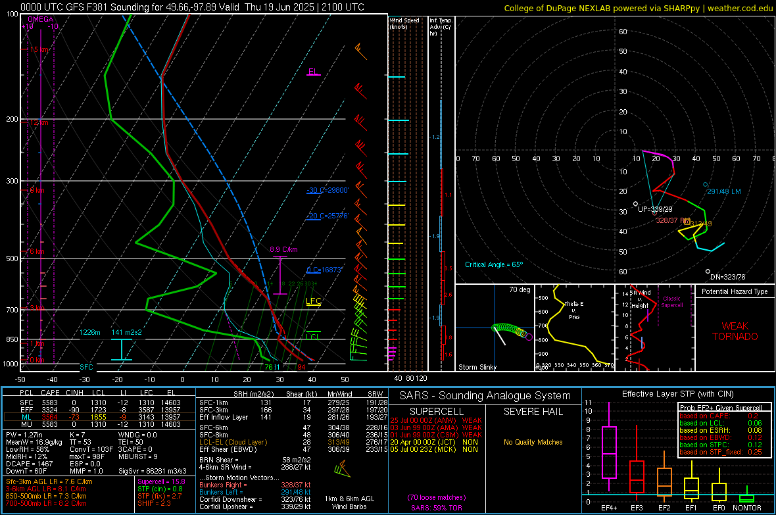Click the magenta EL level marker
Image resolution: width=776 pixels, height=515 pixels.
(x=313, y=72)
